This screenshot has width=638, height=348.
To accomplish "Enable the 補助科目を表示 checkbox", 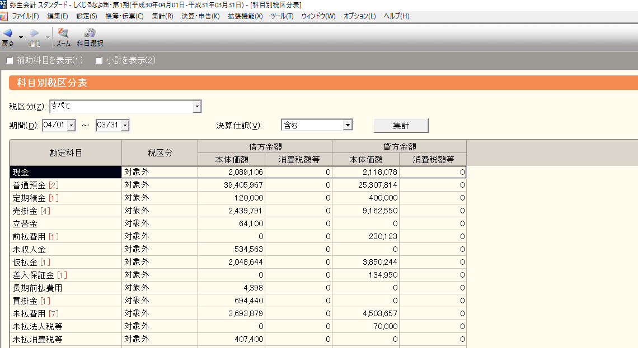I will (x=10, y=60).
